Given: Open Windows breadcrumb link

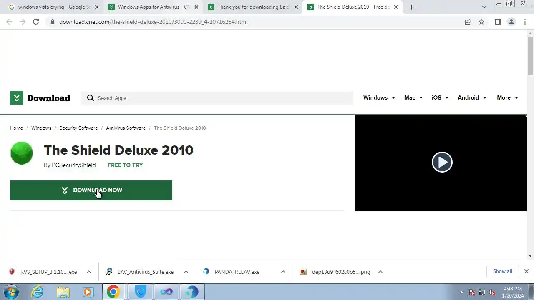Looking at the screenshot, I should point(41,128).
